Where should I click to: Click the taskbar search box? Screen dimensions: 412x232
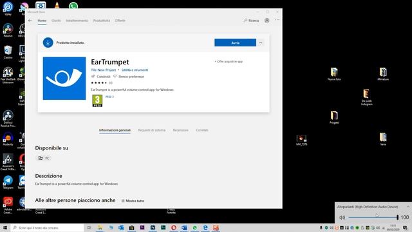pyautogui.click(x=47, y=227)
